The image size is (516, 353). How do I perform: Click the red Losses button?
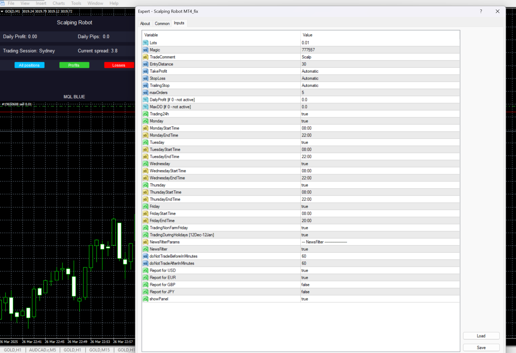[x=119, y=65]
